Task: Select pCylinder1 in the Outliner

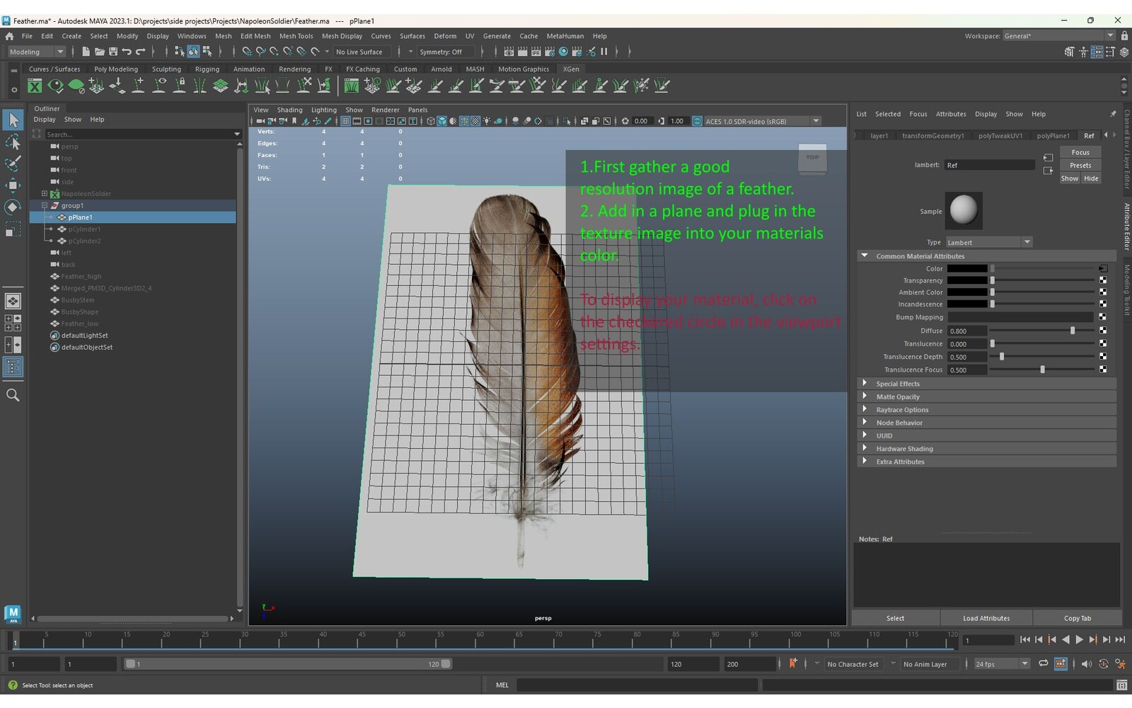Action: pos(84,229)
